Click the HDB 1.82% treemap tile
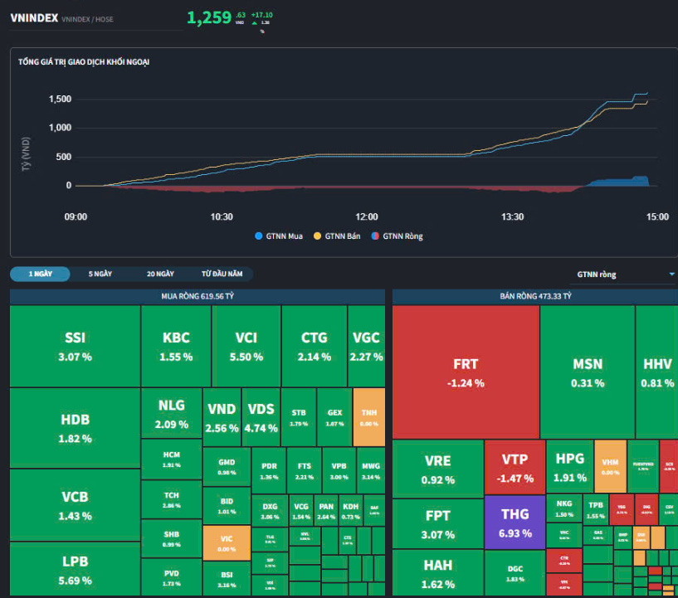Viewport: 678px width, 598px height. tap(75, 428)
